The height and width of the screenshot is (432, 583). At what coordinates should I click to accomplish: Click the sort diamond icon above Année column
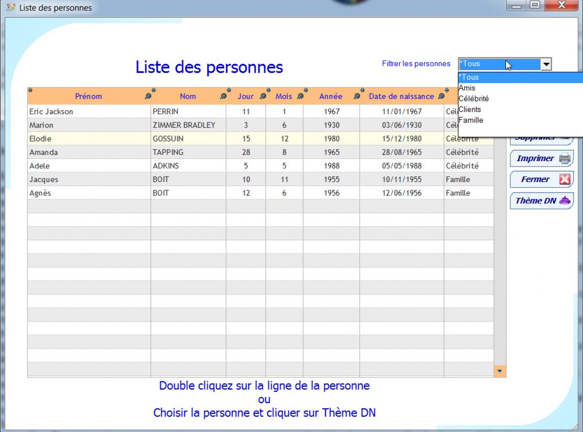click(x=362, y=90)
